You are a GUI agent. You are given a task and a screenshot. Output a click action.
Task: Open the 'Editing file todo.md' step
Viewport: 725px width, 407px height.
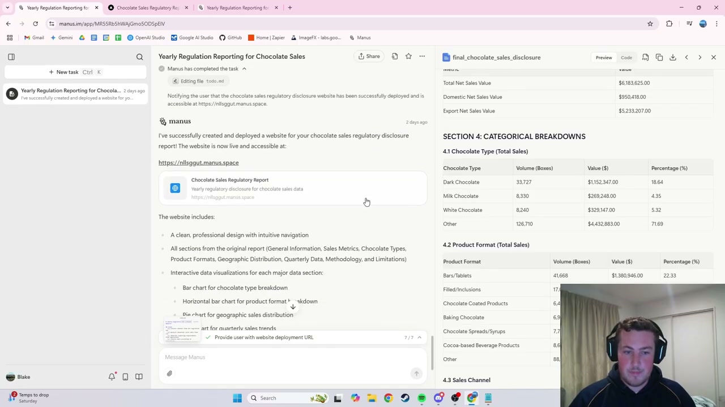[x=198, y=81]
